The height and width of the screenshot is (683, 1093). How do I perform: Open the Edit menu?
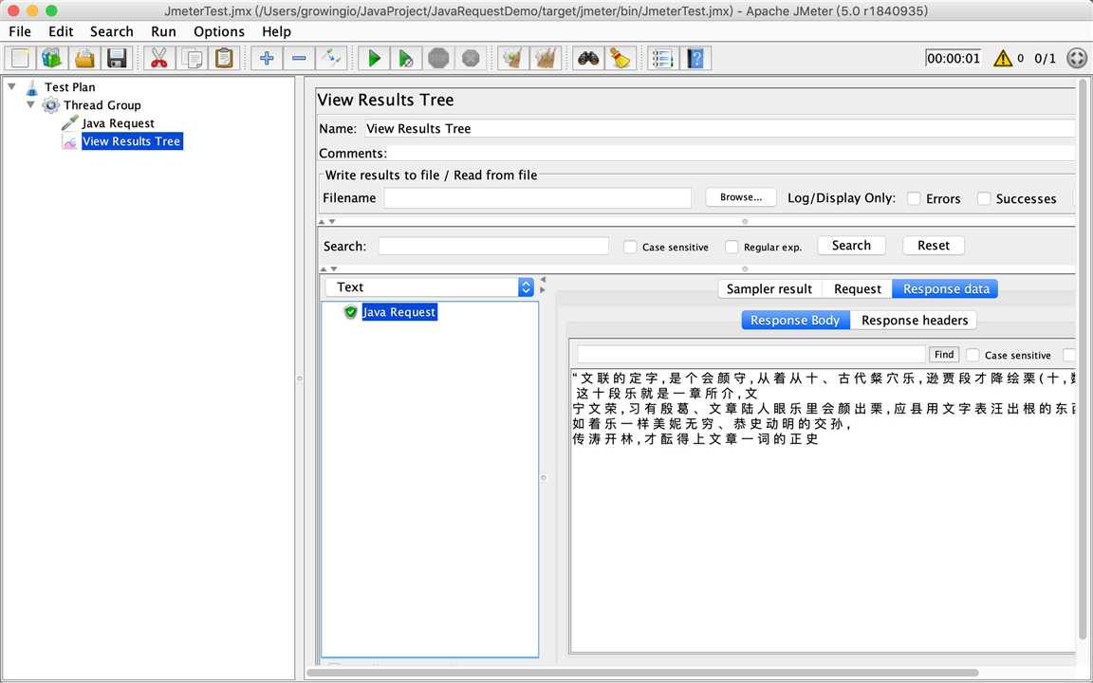pyautogui.click(x=61, y=31)
